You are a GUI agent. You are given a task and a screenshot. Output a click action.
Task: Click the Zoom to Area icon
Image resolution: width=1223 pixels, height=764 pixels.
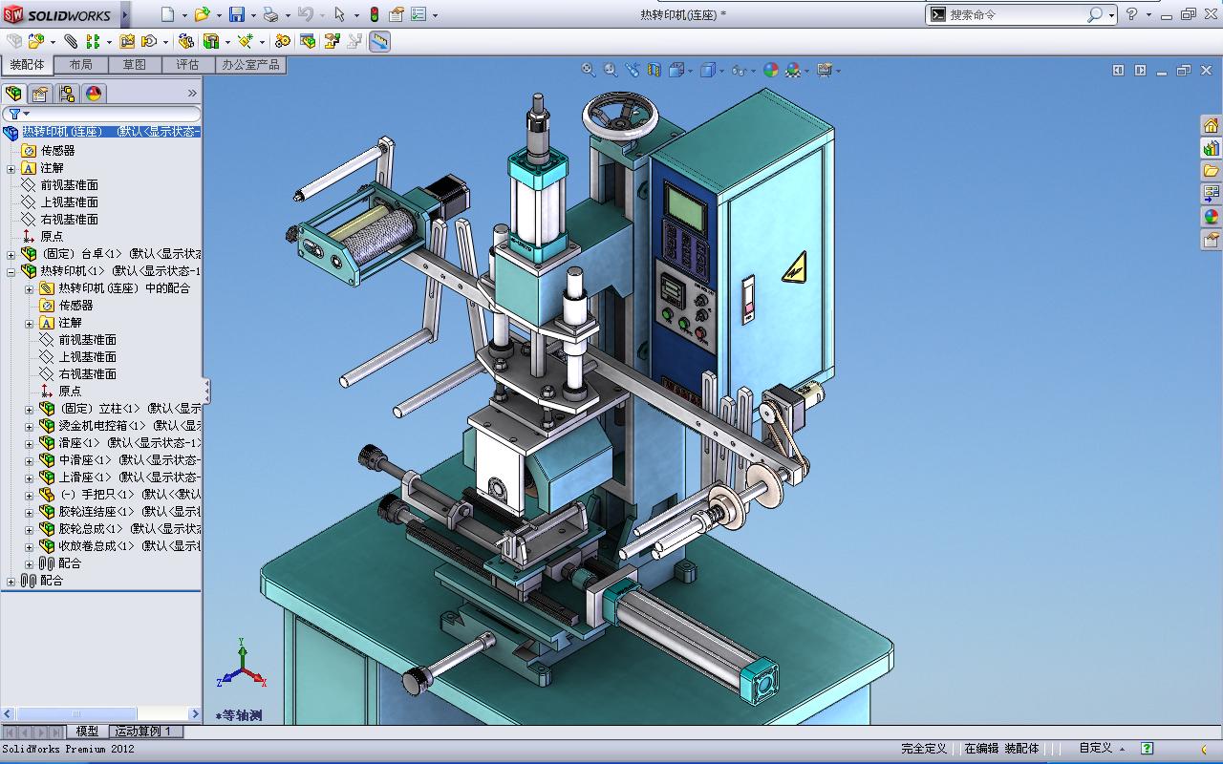pyautogui.click(x=611, y=70)
